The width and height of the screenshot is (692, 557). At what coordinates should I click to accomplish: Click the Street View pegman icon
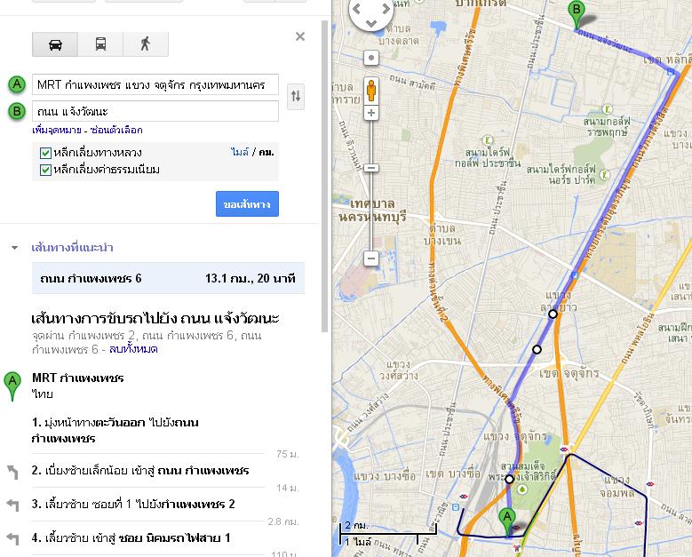[371, 91]
